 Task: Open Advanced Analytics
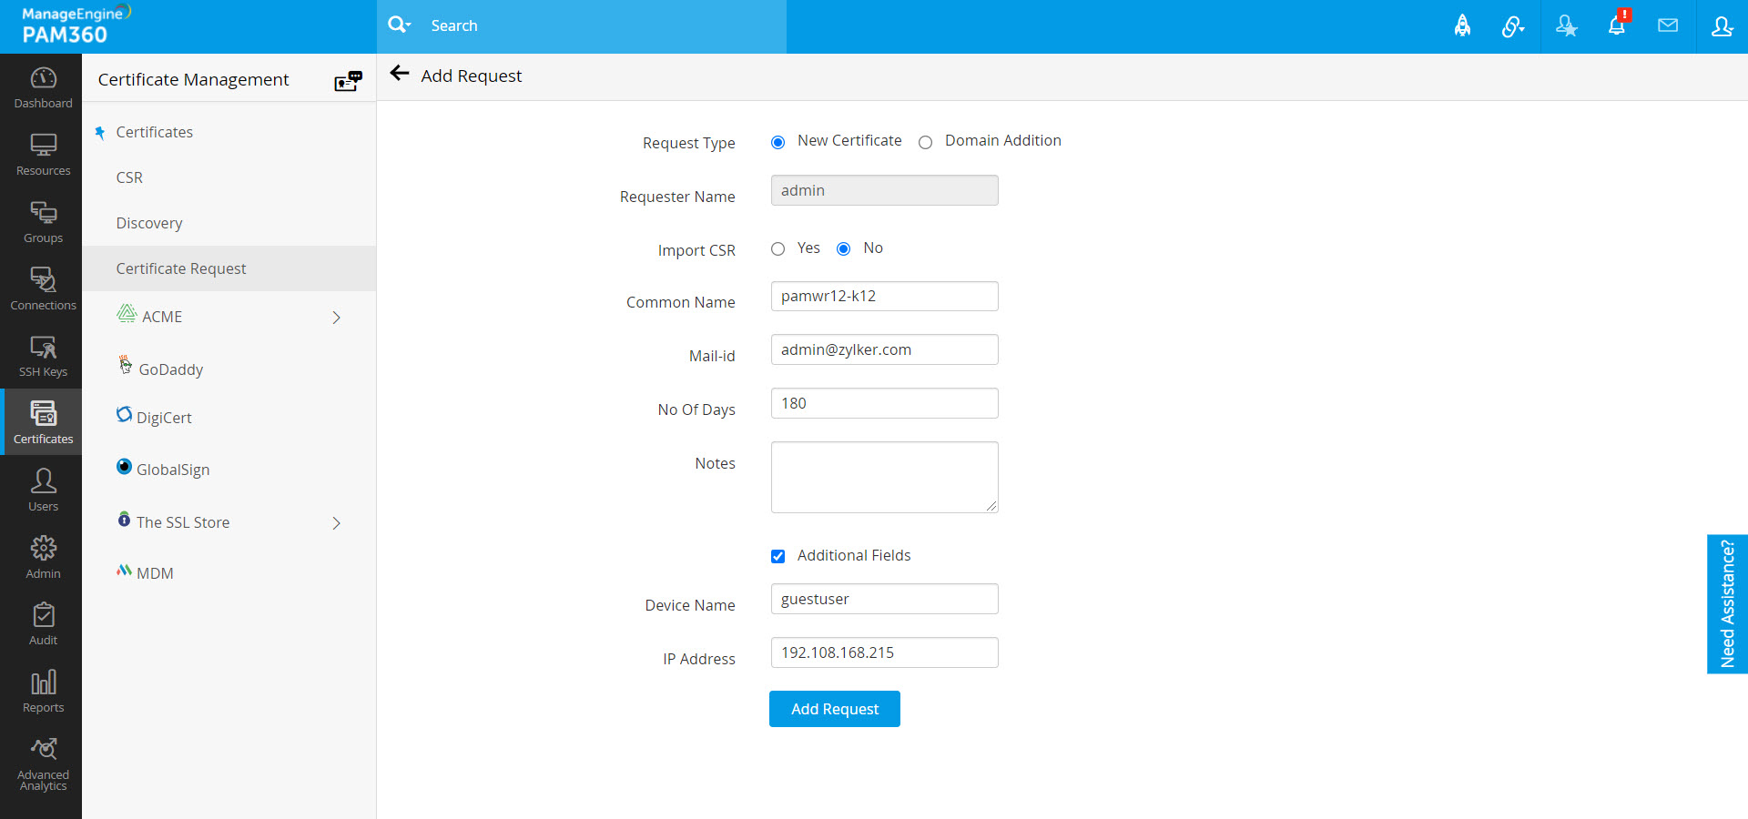(43, 764)
